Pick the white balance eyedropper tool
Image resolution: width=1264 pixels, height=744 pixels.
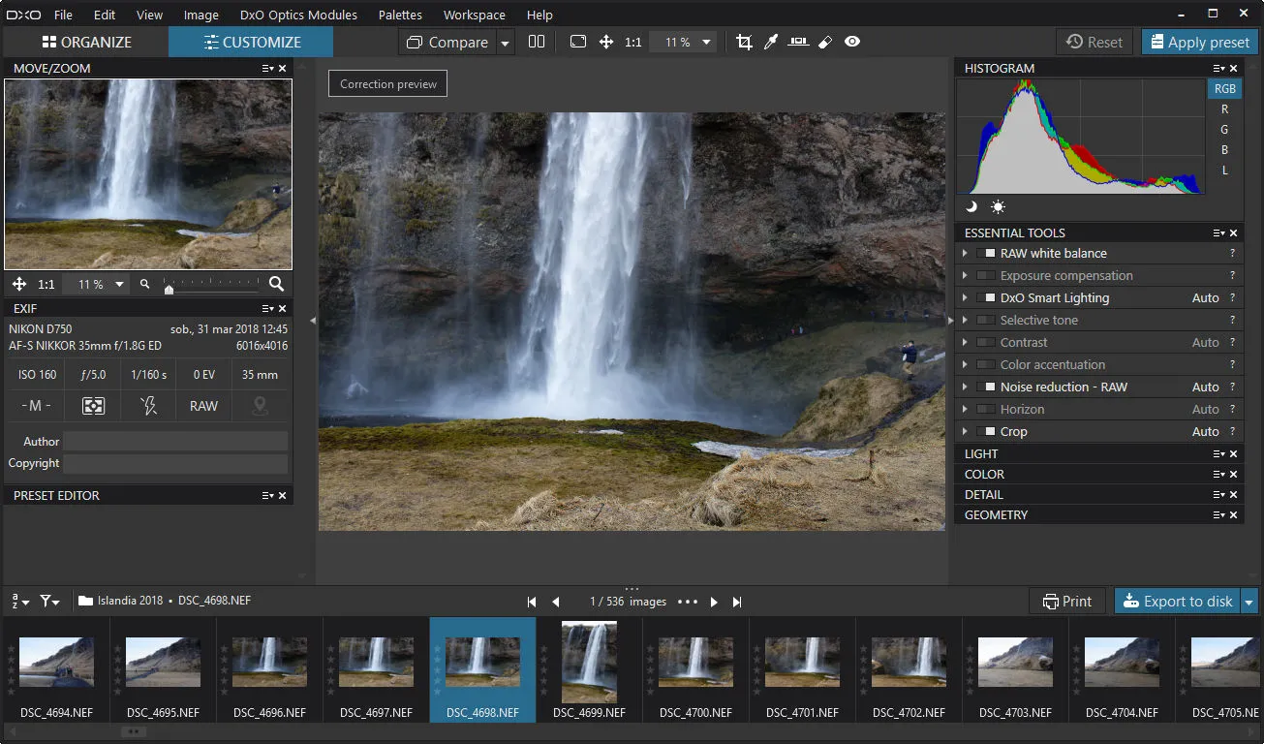click(x=771, y=42)
